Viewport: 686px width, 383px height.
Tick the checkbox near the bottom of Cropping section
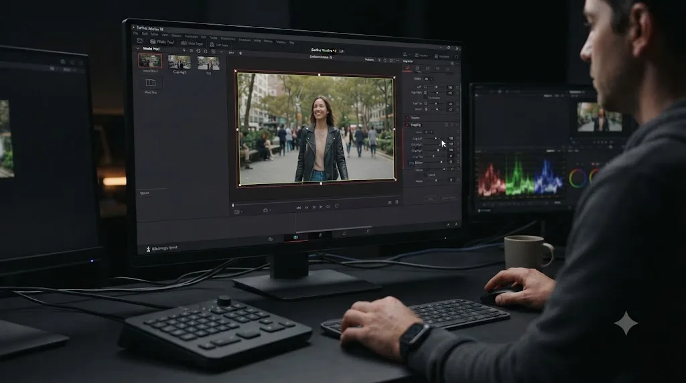[x=425, y=175]
